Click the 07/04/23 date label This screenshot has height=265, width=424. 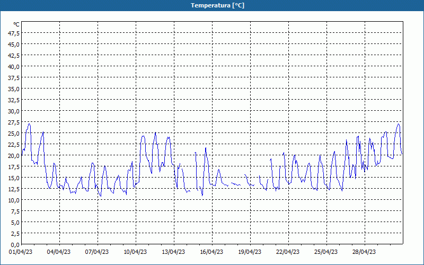(x=97, y=252)
